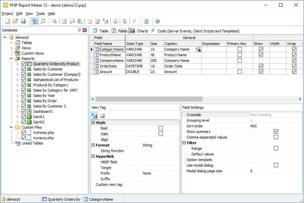The width and height of the screenshot is (304, 203).
Task: Click the yellow page HTML settings icon
Action: tap(90, 21)
